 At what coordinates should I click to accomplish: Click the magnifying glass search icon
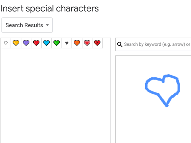[120, 44]
